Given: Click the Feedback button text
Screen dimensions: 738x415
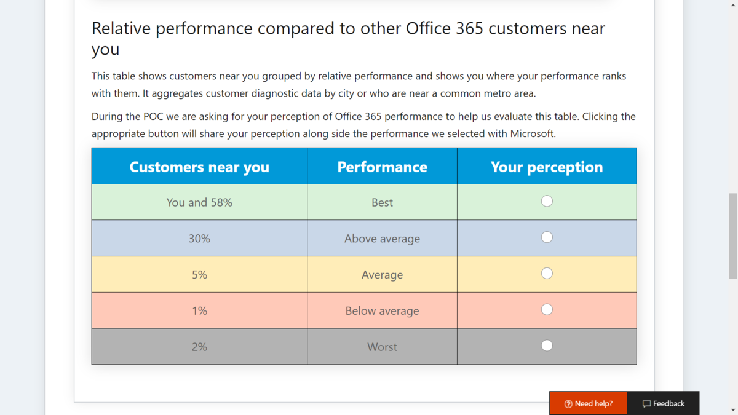Looking at the screenshot, I should point(669,404).
